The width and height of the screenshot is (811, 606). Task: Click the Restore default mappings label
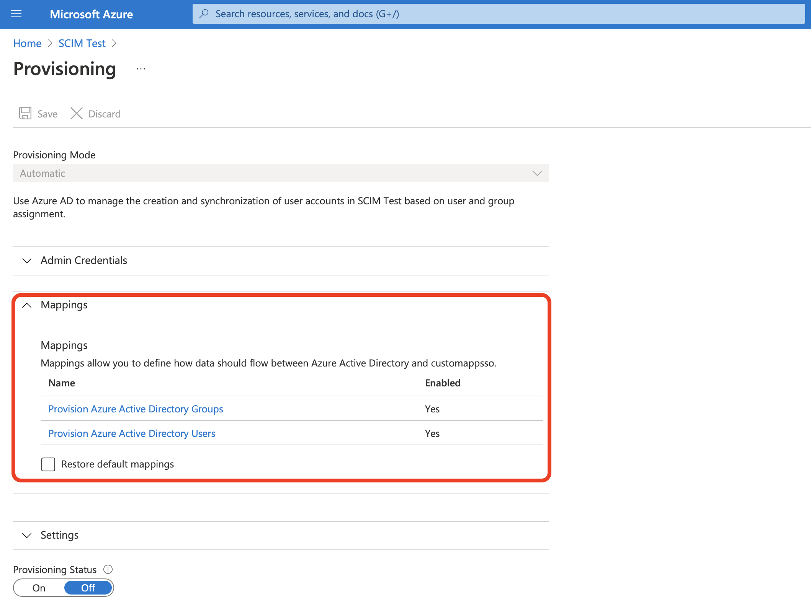pos(118,464)
